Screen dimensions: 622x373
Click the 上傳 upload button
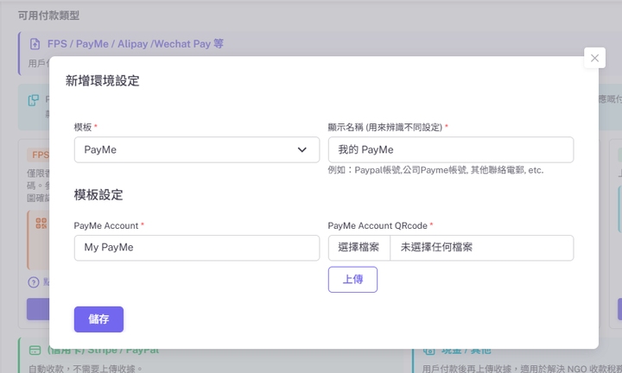(x=352, y=280)
